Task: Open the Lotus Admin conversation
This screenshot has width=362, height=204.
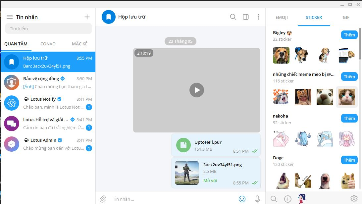Action: coord(48,144)
